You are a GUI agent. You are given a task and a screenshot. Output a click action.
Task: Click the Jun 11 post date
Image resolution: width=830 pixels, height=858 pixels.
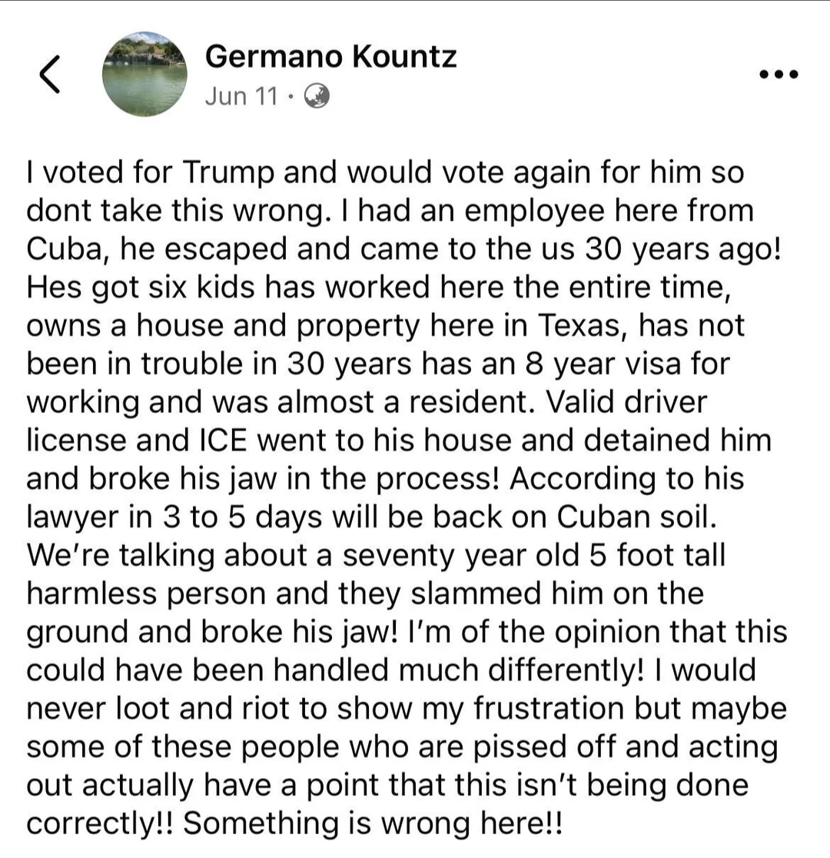[x=242, y=96]
